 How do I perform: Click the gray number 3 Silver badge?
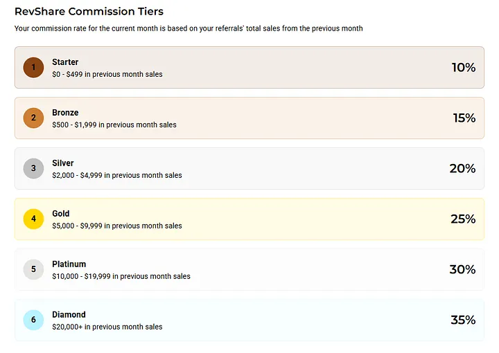tap(33, 168)
